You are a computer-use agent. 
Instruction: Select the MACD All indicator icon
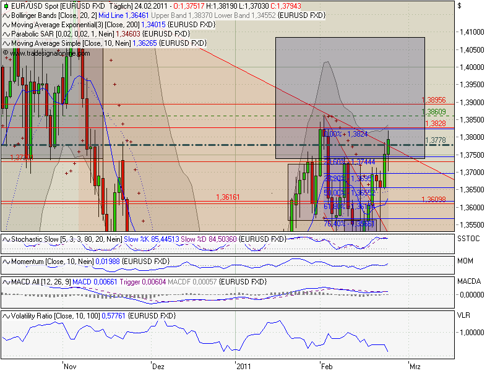(x=6, y=281)
